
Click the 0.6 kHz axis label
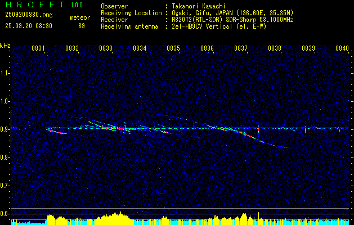point(5,214)
